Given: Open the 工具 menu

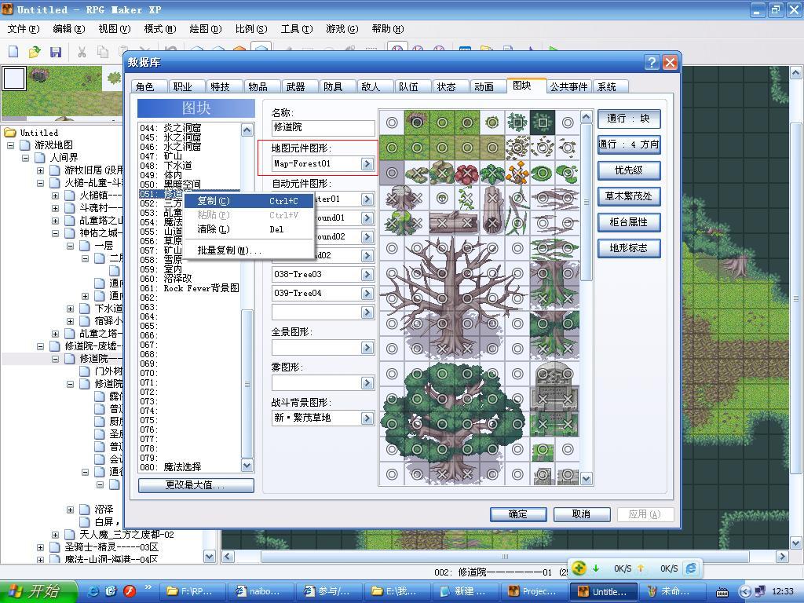Looking at the screenshot, I should click(x=296, y=29).
